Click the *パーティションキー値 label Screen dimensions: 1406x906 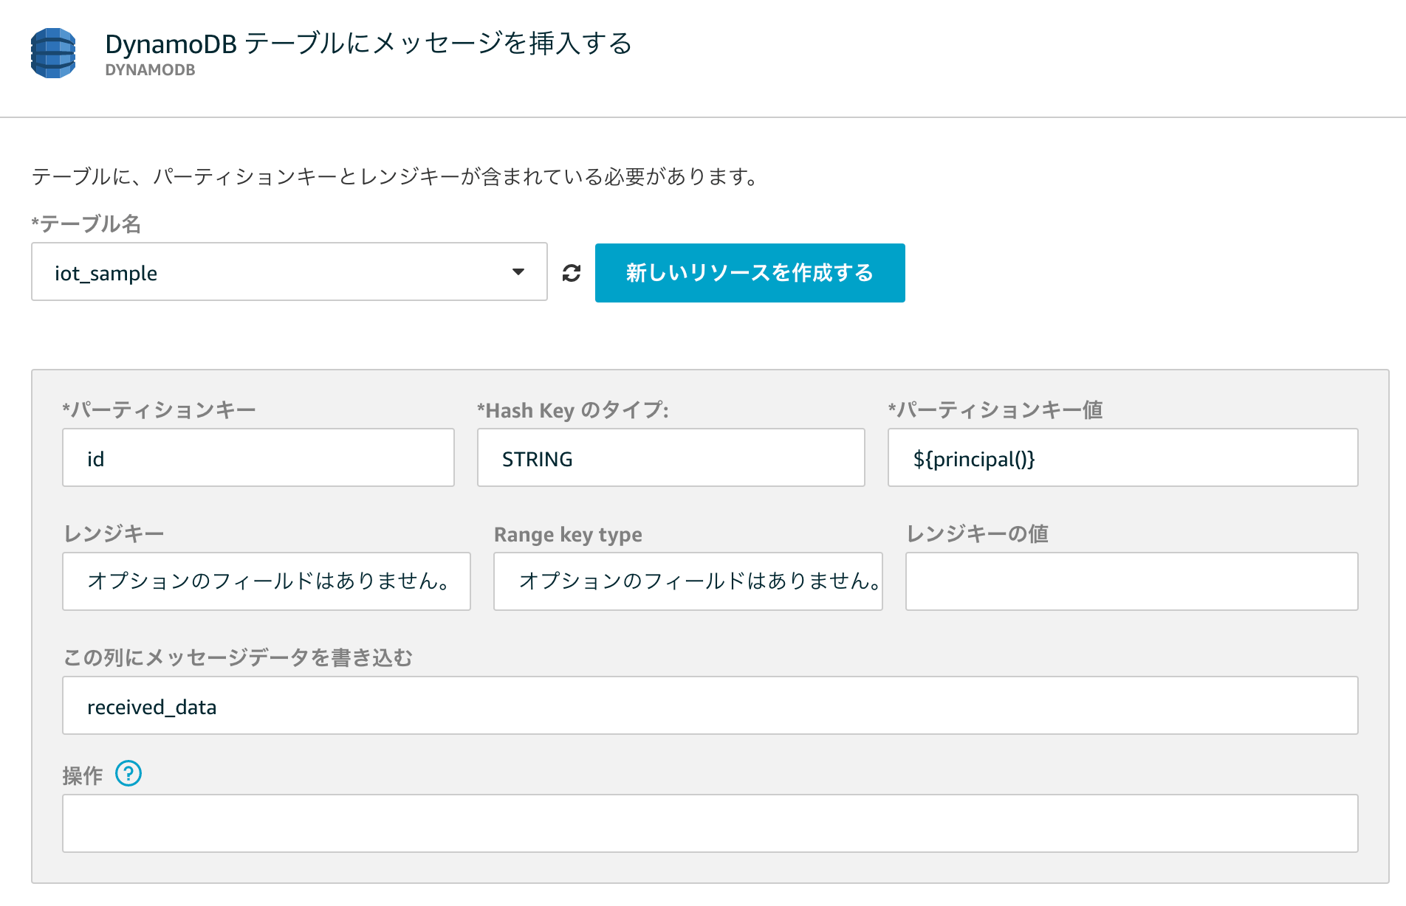pos(995,410)
